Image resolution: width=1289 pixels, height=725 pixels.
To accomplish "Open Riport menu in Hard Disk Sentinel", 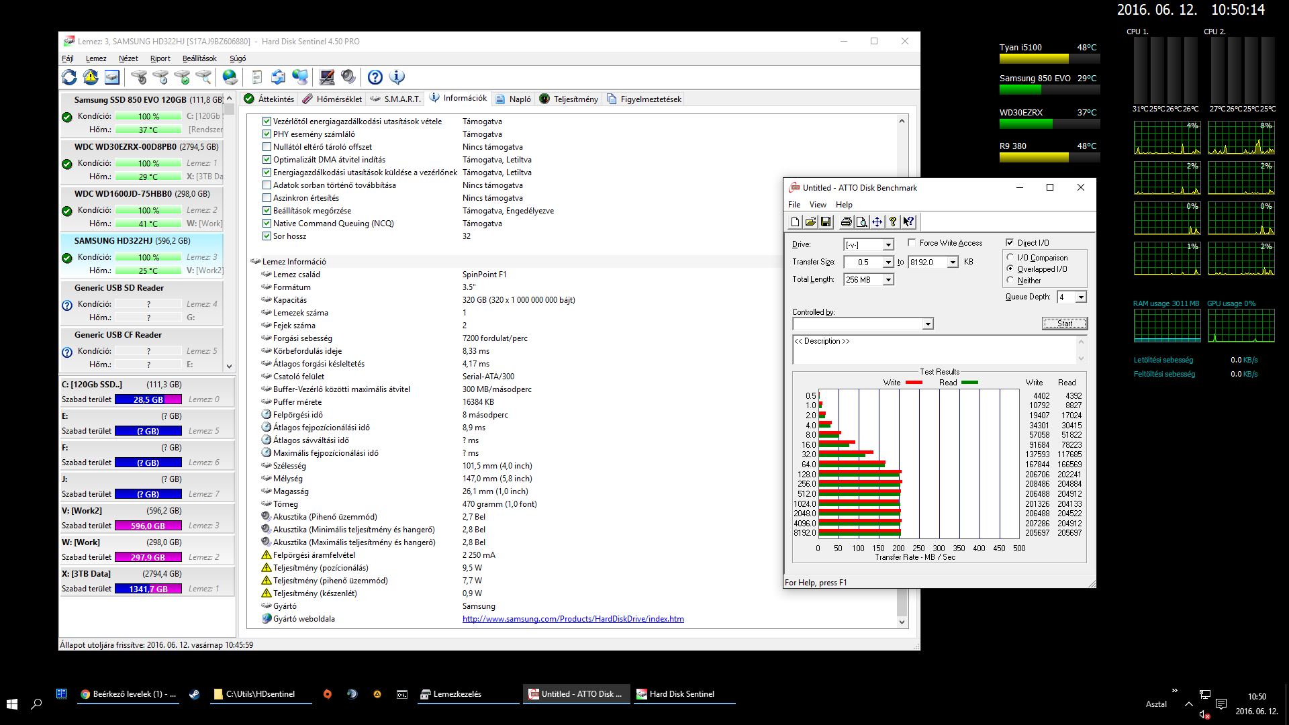I will coord(160,58).
